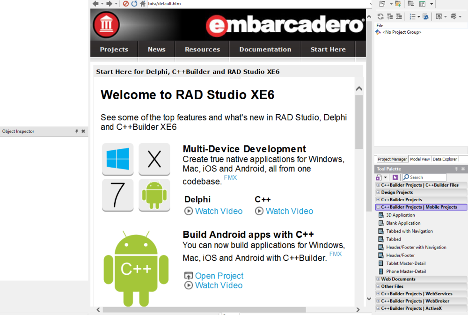468x315 pixels.
Task: Select Tablet Master-Detail template
Action: pos(406,264)
